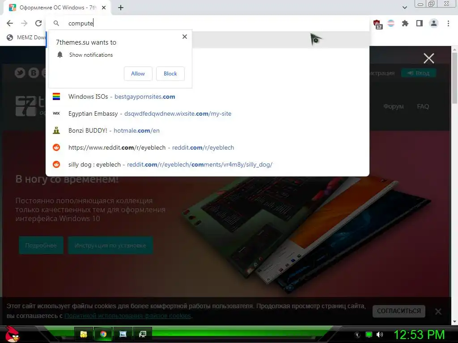458x343 pixels.
Task: Click the browser Back arrow
Action: [x=10, y=23]
